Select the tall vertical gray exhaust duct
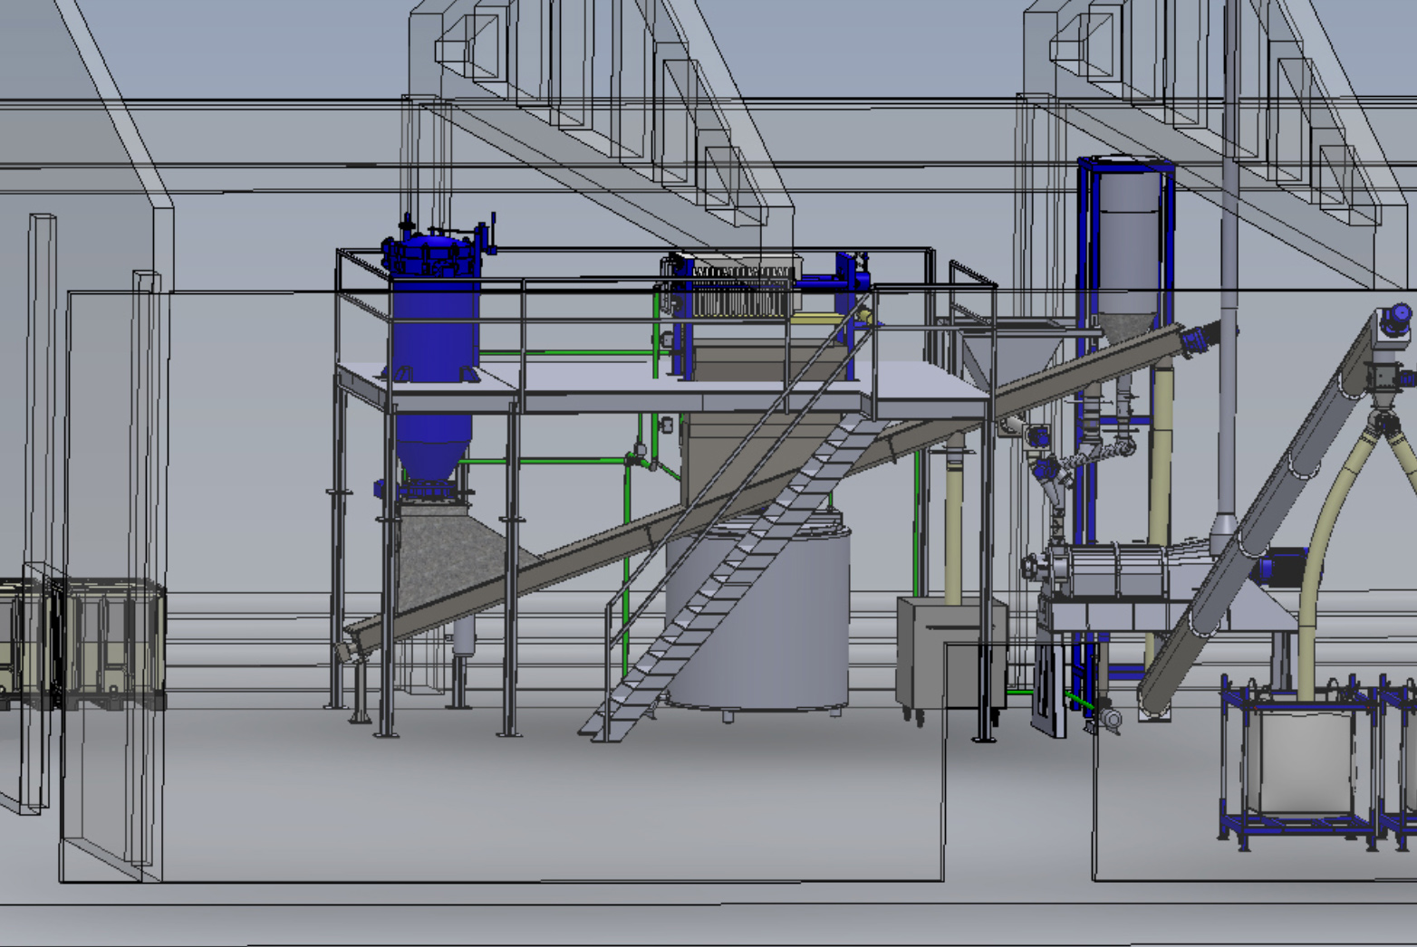The height and width of the screenshot is (947, 1417). [x=1229, y=272]
